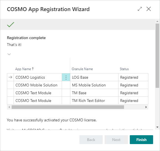Image resolution: width=160 pixels, height=151 pixels.
Task: Collapse the section with the chevron arrow
Action: pyautogui.click(x=9, y=54)
